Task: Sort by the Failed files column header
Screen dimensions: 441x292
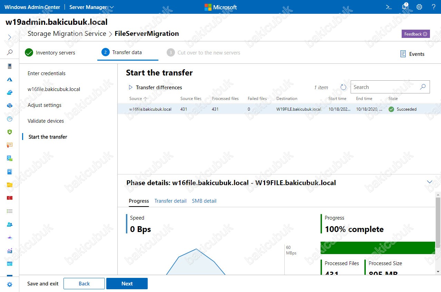Action: (257, 99)
